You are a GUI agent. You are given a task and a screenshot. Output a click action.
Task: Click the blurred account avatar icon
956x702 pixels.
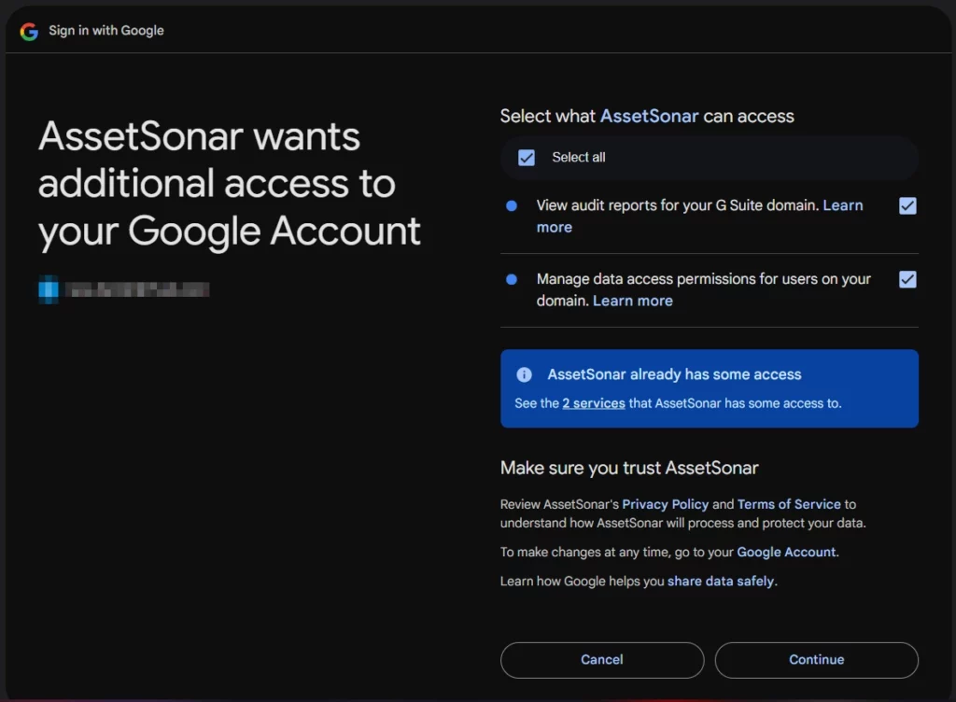[49, 289]
